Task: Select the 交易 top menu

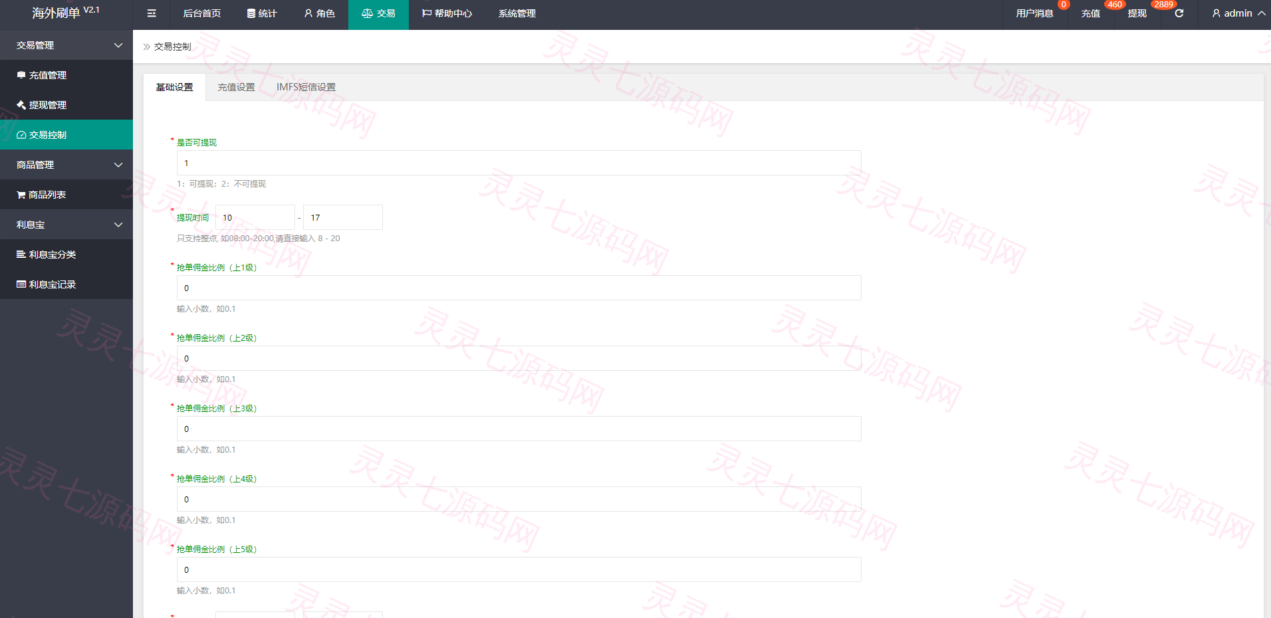Action: pos(378,13)
